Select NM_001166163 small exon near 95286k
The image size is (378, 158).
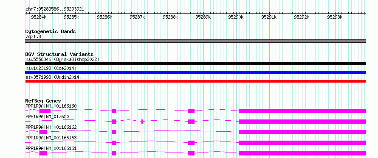point(114,143)
